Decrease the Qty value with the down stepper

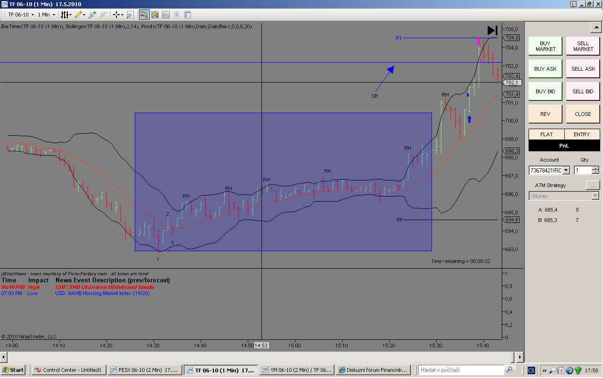(595, 173)
